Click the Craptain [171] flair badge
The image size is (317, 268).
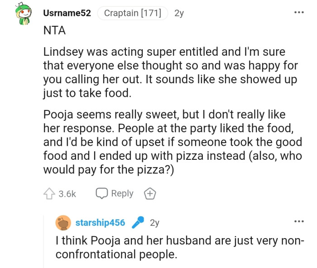133,13
